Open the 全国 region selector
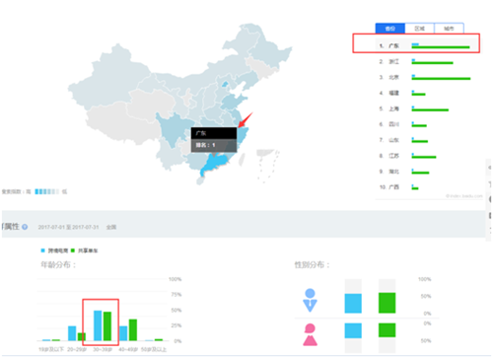Screen dimensions: 493x358 point(111,227)
